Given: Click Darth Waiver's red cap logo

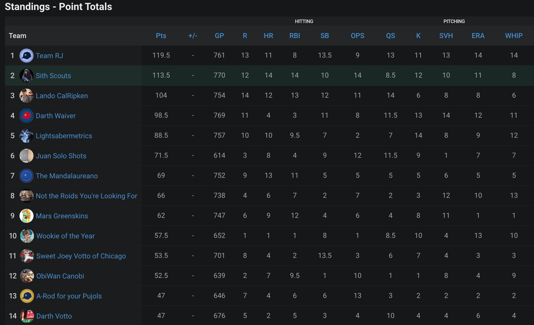Looking at the screenshot, I should 27,116.
